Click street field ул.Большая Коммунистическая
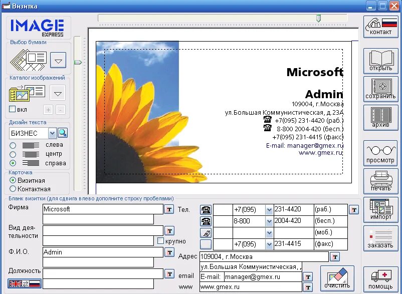402x294 pixels. 251,267
